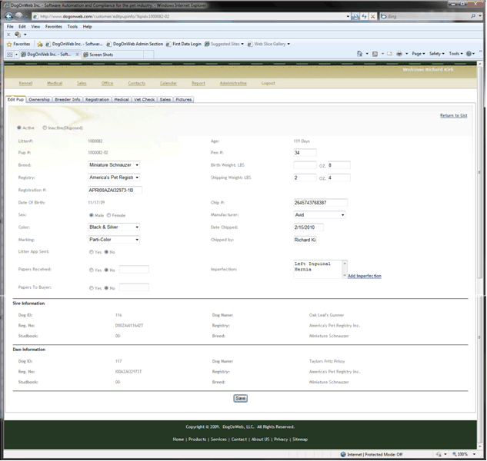Click the browser Refresh icon
Screen dimensions: 487x461
pos(364,15)
